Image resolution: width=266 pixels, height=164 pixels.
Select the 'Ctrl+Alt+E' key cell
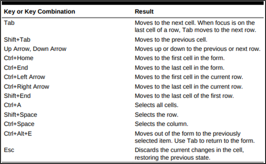click(18, 134)
